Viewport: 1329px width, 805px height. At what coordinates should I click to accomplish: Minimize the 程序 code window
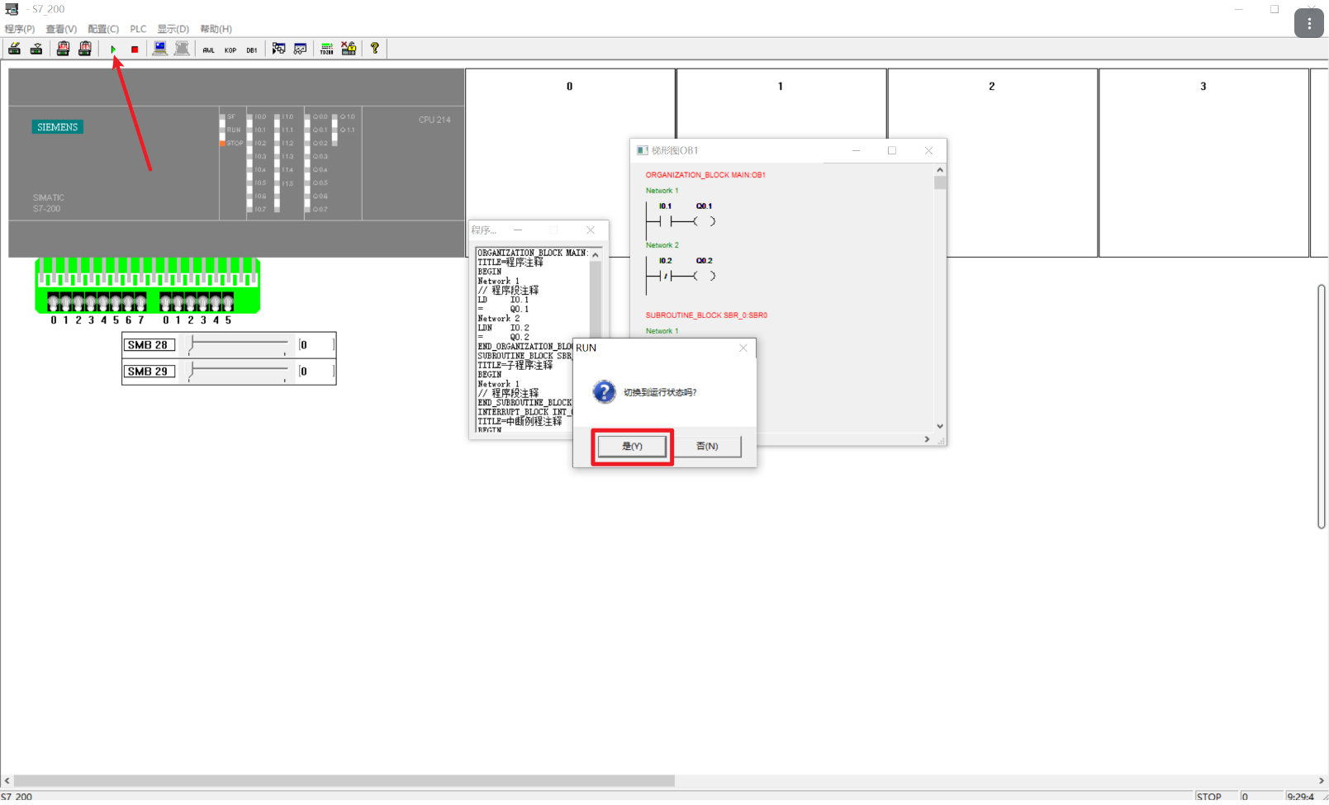click(518, 230)
